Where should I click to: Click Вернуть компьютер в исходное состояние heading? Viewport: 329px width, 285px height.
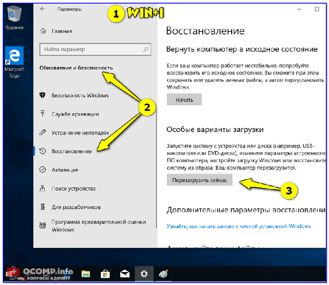point(242,50)
